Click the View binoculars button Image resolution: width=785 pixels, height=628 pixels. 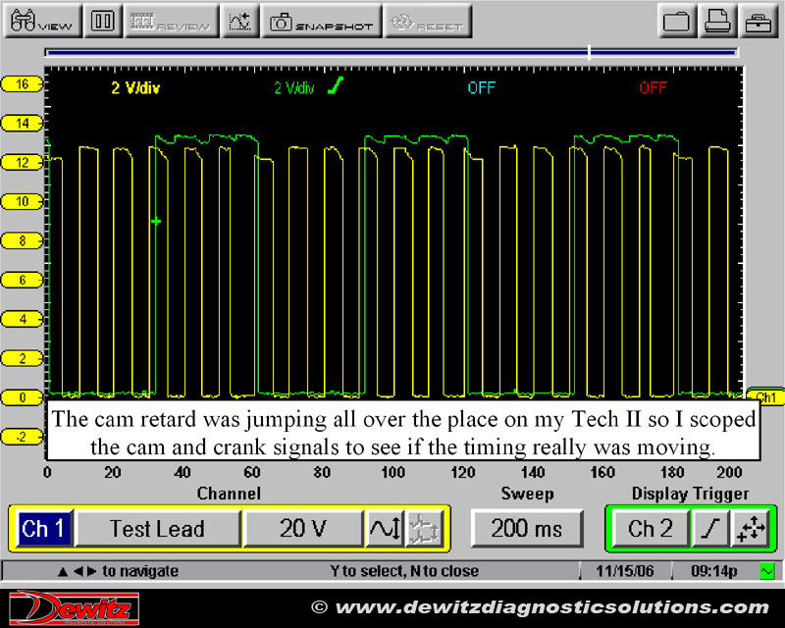coord(42,21)
